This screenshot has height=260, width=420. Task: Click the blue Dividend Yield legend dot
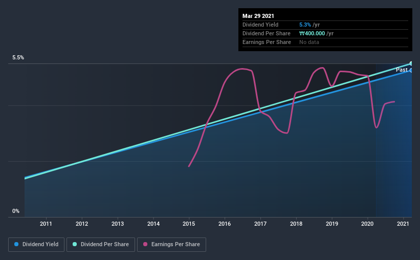pyautogui.click(x=16, y=244)
